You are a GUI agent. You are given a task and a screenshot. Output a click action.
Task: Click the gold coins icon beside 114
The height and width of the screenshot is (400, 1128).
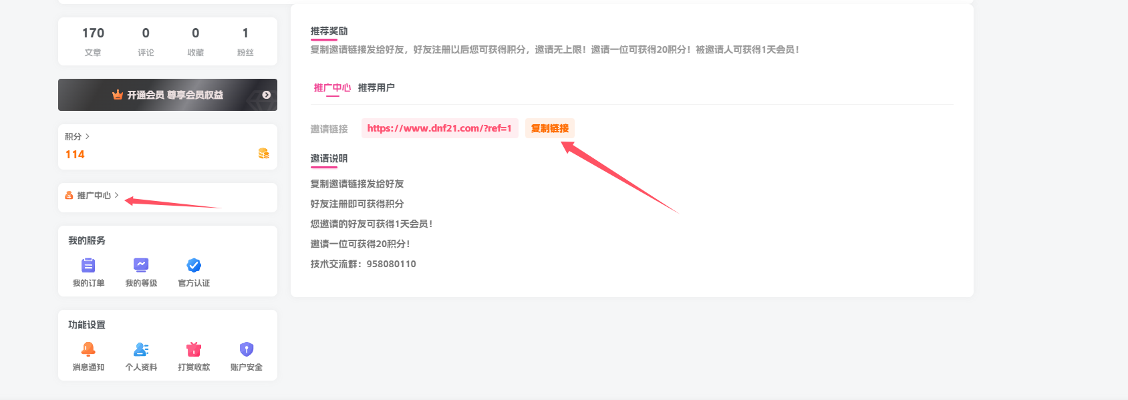(x=264, y=154)
